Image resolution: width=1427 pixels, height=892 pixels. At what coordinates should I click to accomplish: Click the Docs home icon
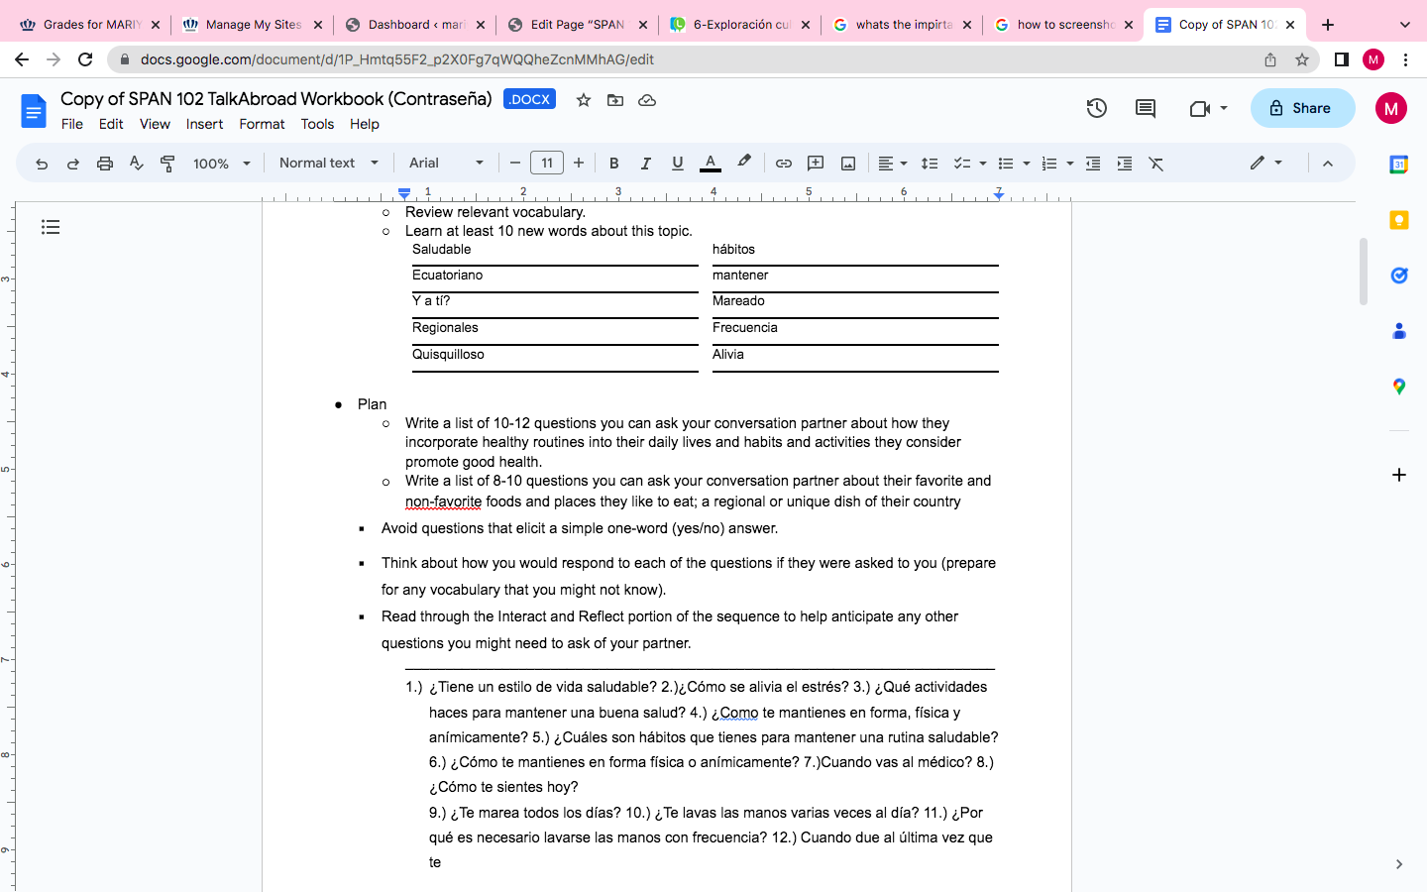coord(34,110)
